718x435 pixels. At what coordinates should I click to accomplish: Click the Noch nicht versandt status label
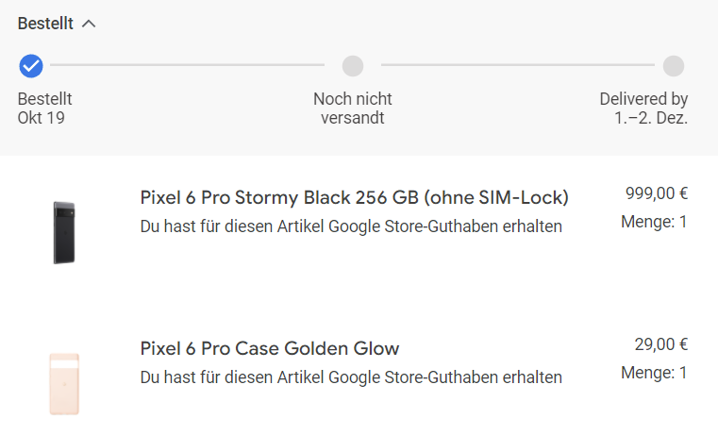pyautogui.click(x=353, y=109)
